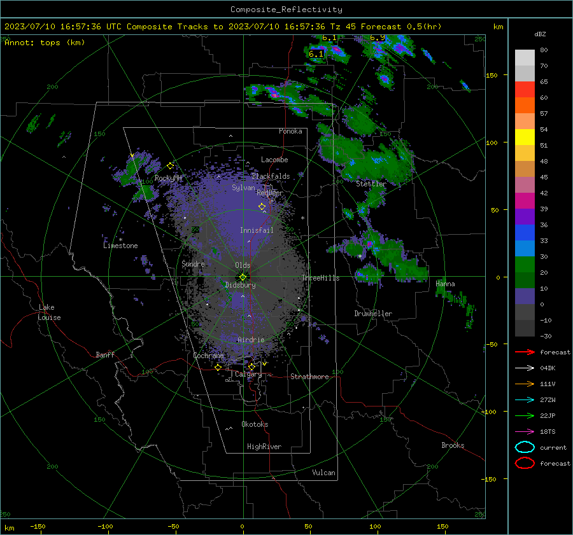Click the Blackfalds town label
The width and height of the screenshot is (573, 535).
coord(271,176)
